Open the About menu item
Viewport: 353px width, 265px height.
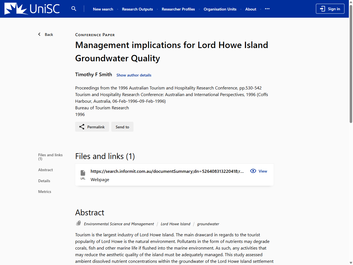[x=251, y=9]
